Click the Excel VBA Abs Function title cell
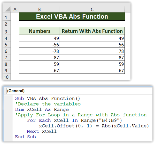 click(72, 17)
